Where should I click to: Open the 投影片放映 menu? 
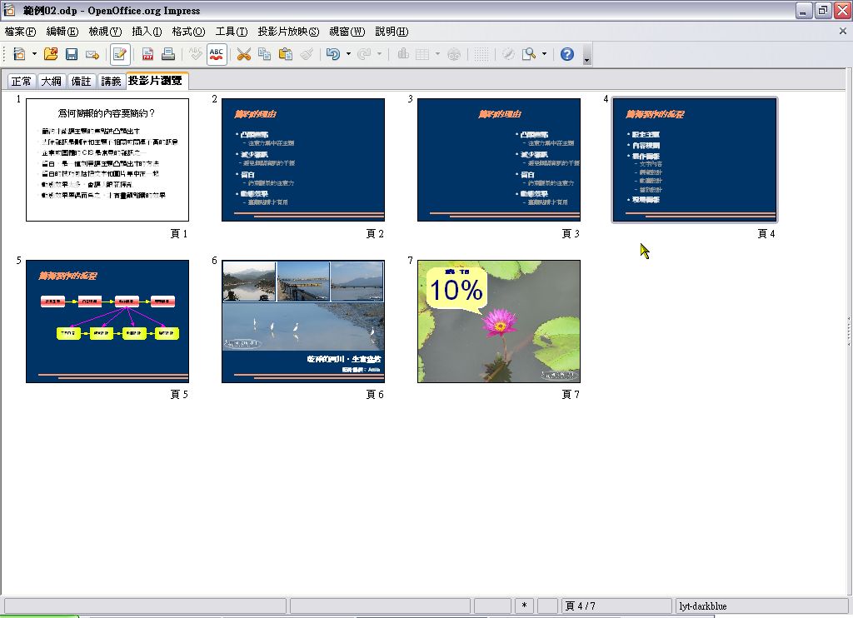[288, 32]
